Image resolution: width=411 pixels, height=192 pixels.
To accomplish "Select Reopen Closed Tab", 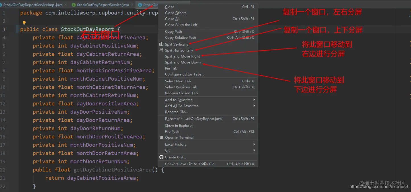I will click(x=208, y=93).
